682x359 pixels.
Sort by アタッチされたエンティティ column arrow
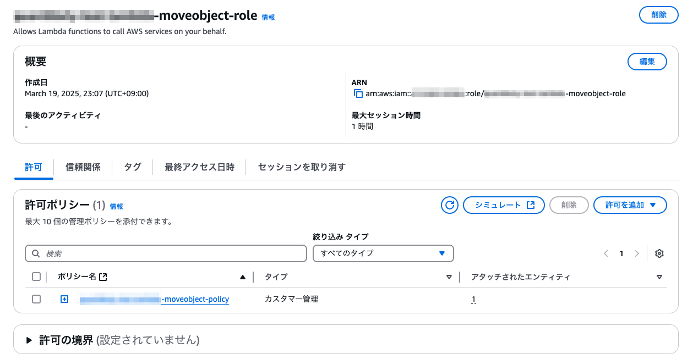coord(659,277)
